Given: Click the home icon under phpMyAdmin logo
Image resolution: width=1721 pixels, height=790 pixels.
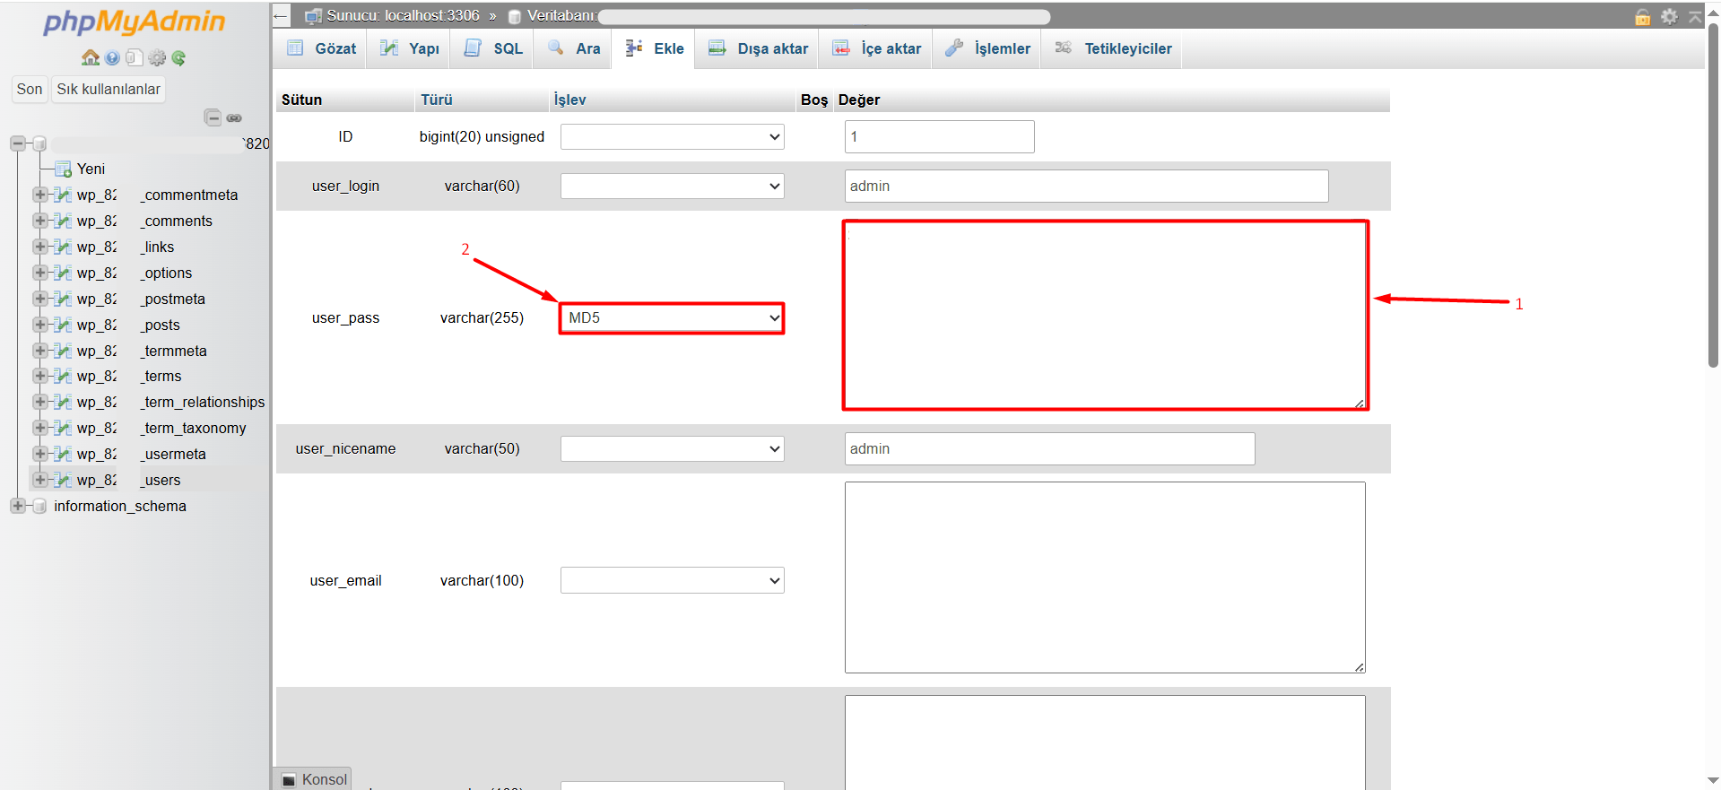Looking at the screenshot, I should click(x=90, y=58).
